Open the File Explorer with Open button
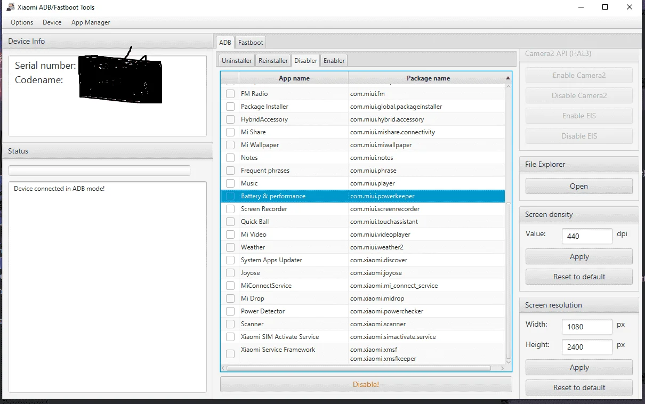 click(x=579, y=186)
